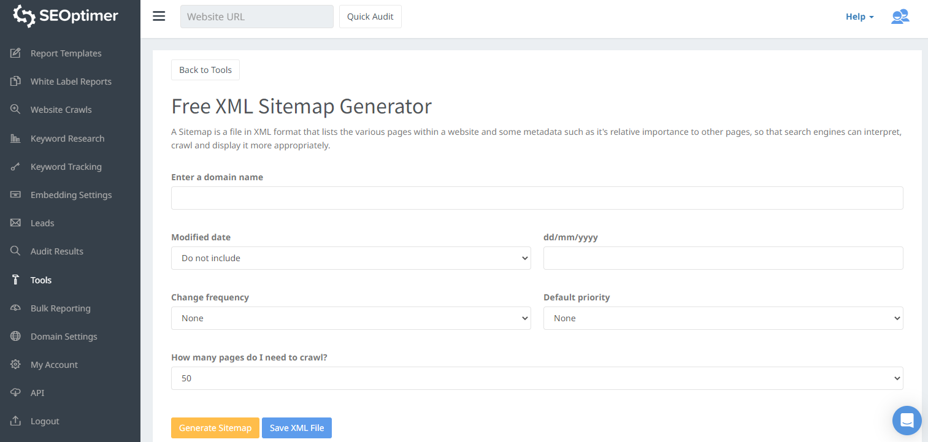Click the Website Crawls magnifier icon
Viewport: 928px width, 442px height.
pos(16,109)
